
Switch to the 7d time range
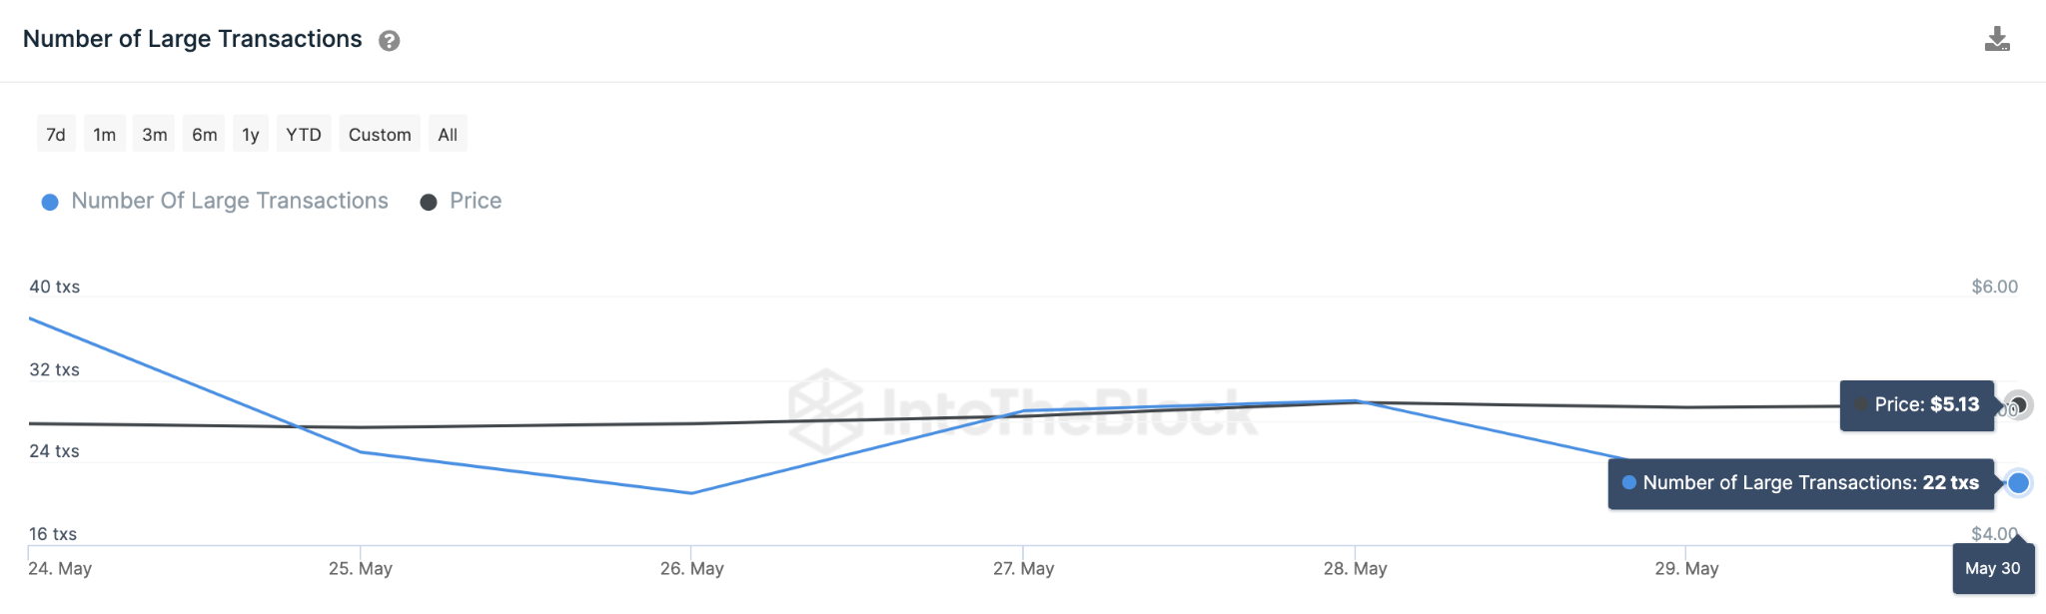pos(55,133)
